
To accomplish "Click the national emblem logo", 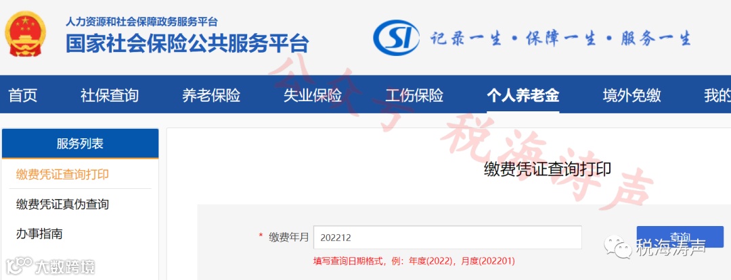I will (x=25, y=34).
